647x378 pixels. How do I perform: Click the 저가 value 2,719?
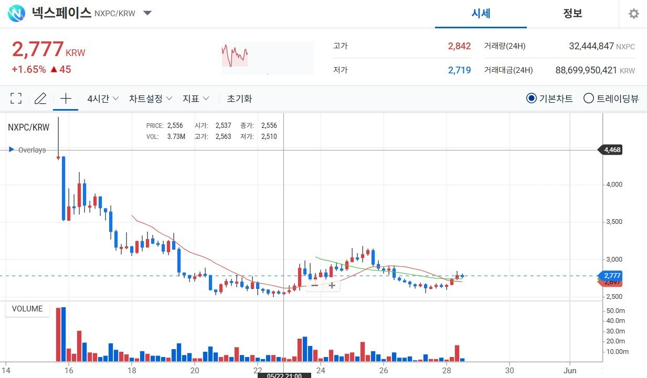point(459,70)
